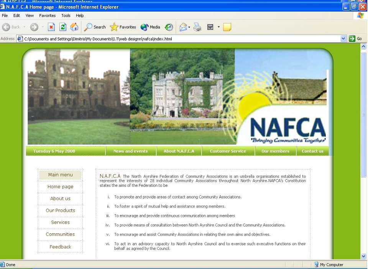Click the vertical scrollbar thumb

pos(363,115)
